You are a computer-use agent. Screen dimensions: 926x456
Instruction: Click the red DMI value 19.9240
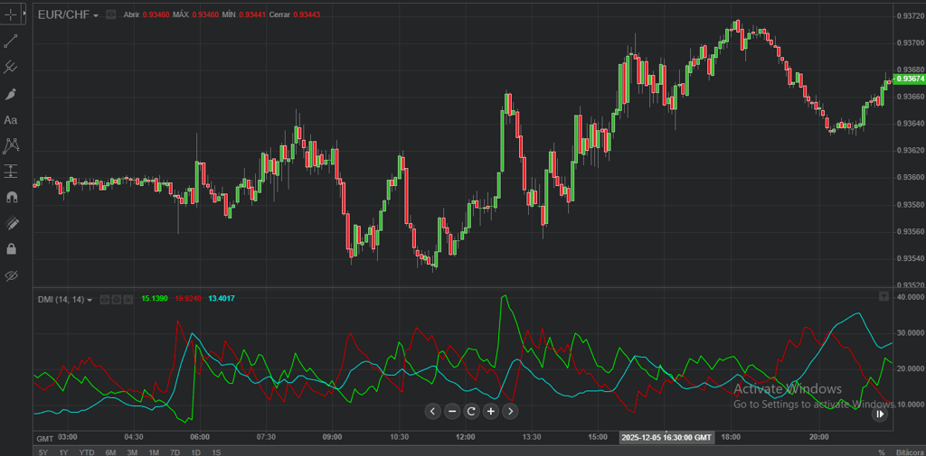187,299
